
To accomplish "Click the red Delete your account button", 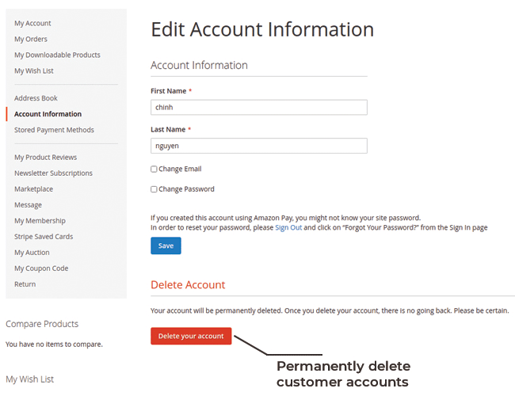I will pos(191,336).
